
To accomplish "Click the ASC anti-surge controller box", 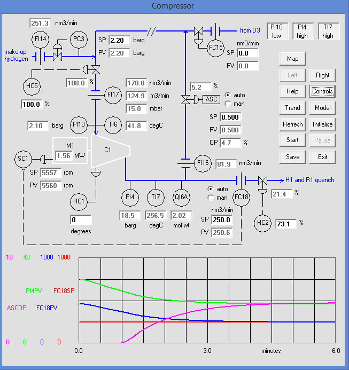I will tap(212, 99).
